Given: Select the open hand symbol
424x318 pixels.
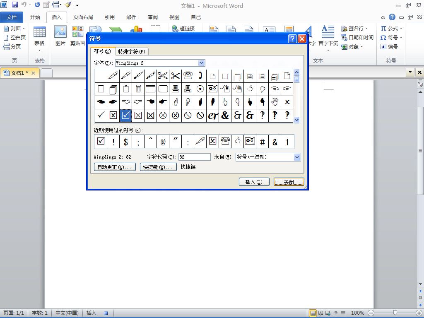Looking at the screenshot, I should 275,102.
